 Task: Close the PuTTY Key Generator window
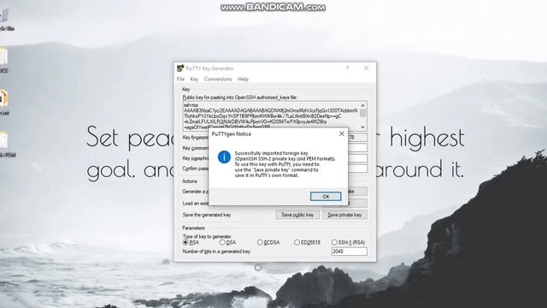coord(367,68)
